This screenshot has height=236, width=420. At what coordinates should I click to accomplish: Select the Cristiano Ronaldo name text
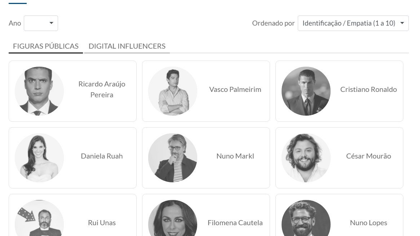pos(368,89)
